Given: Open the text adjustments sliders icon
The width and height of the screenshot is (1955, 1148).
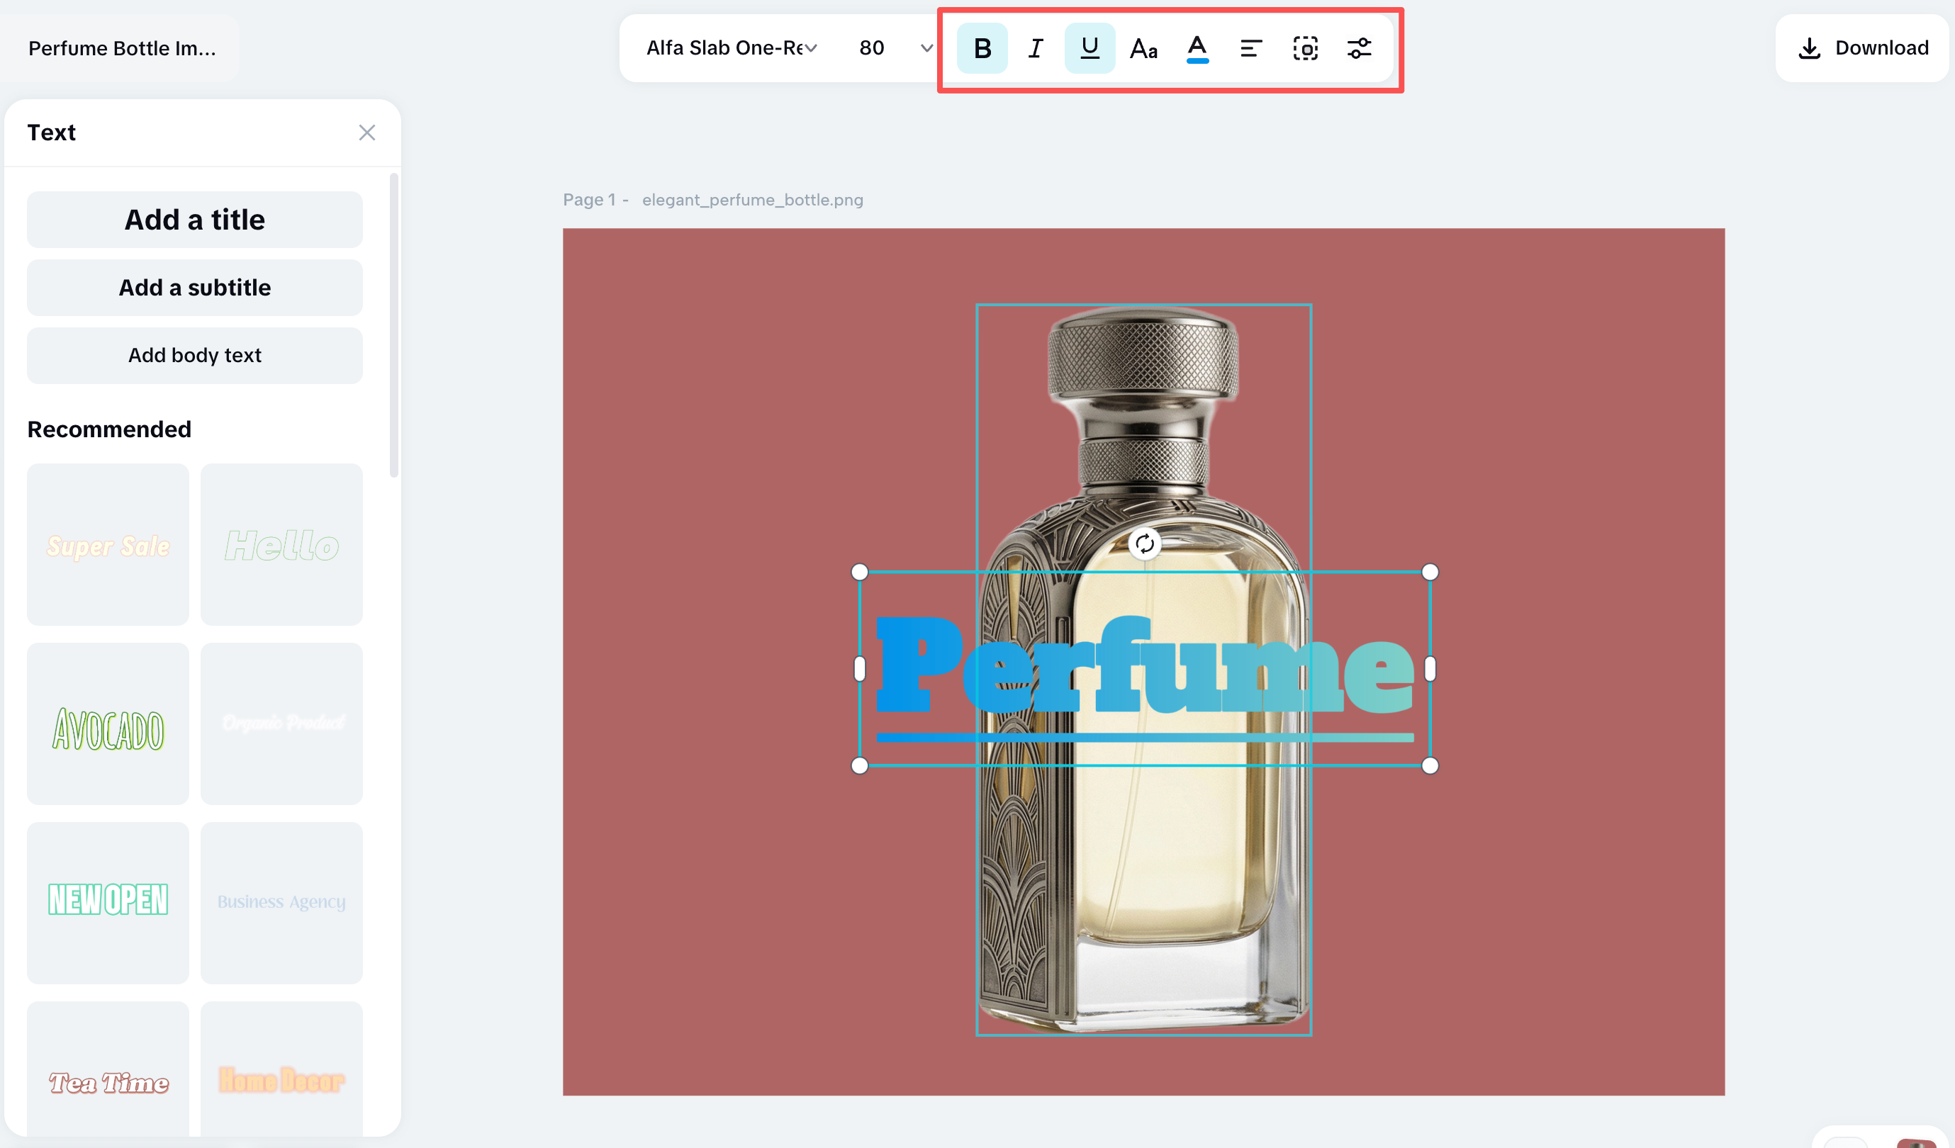Looking at the screenshot, I should [x=1359, y=48].
